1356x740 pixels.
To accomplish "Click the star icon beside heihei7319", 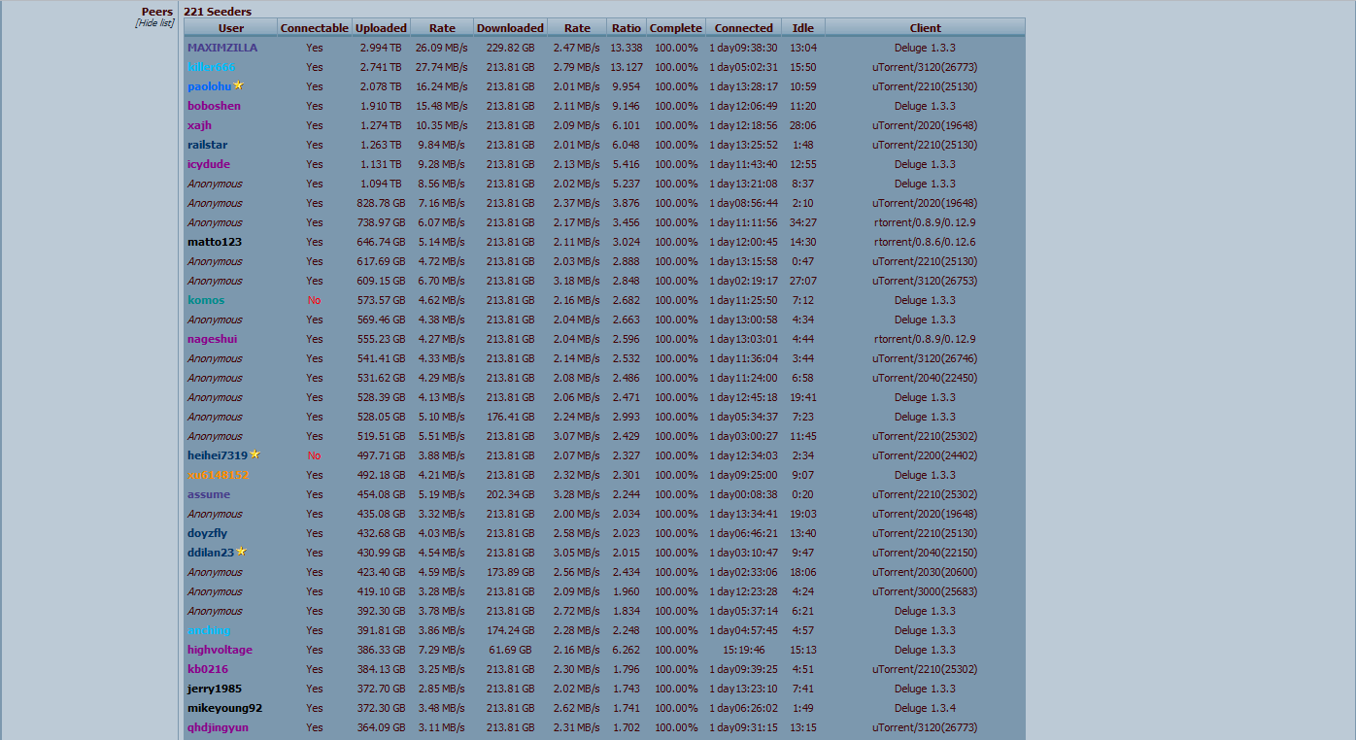I will 254,454.
